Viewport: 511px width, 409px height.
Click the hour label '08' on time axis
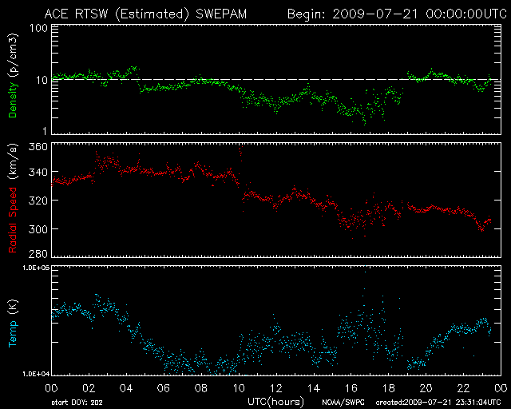click(201, 388)
